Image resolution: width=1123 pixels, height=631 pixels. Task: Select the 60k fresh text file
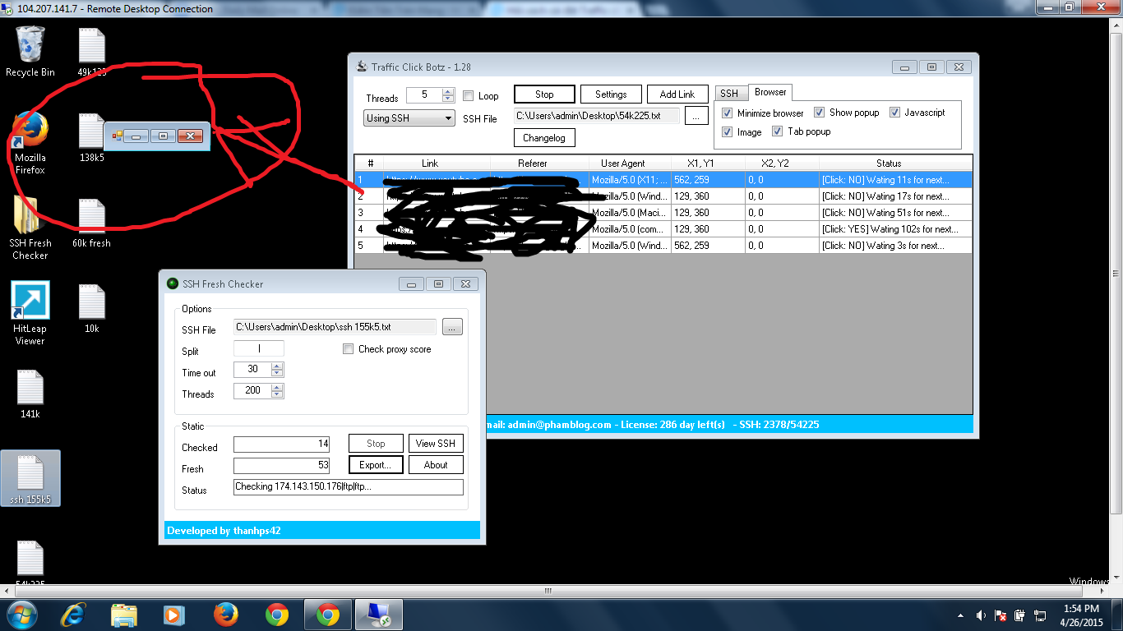pos(91,223)
